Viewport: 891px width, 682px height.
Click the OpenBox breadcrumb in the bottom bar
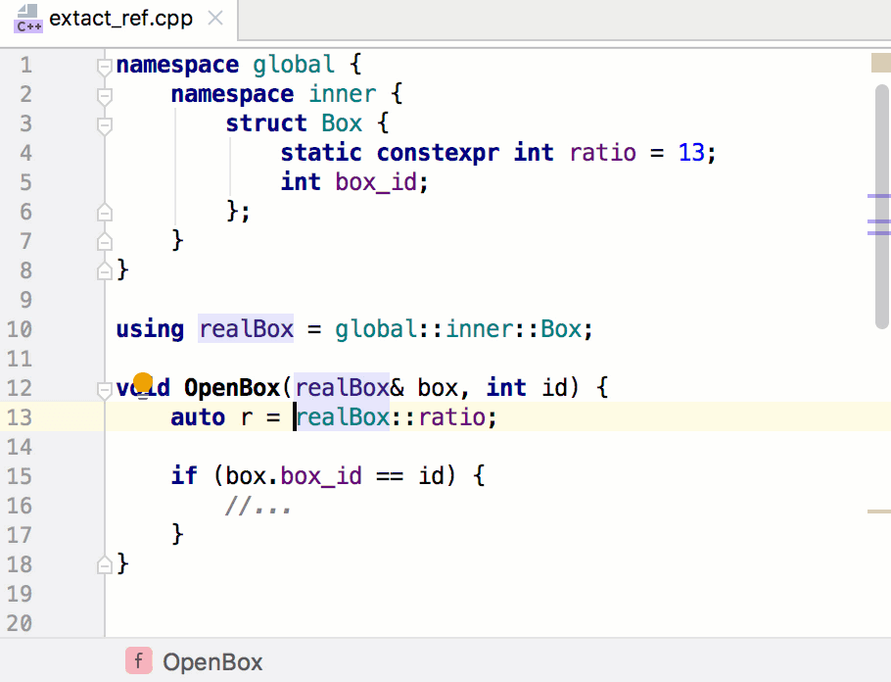(212, 661)
